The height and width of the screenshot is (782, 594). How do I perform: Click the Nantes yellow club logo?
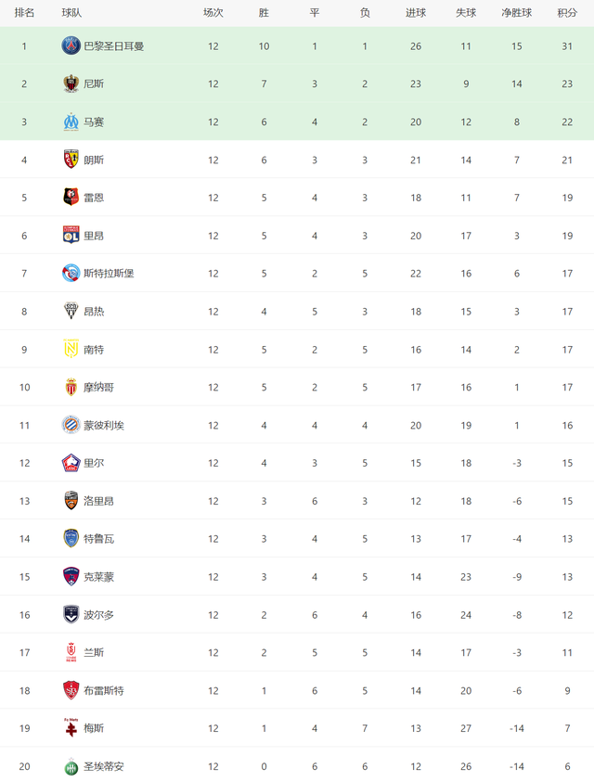(71, 349)
